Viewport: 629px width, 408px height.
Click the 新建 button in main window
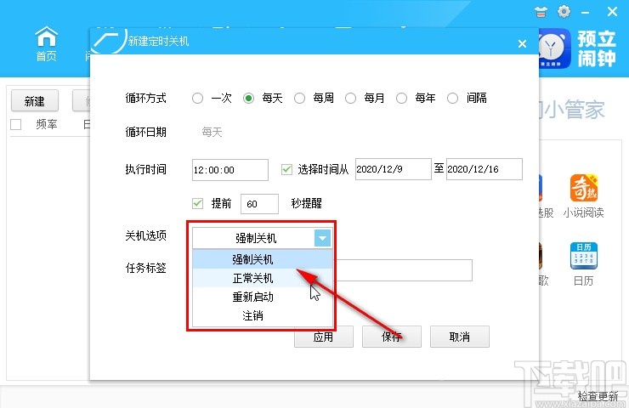pos(35,100)
